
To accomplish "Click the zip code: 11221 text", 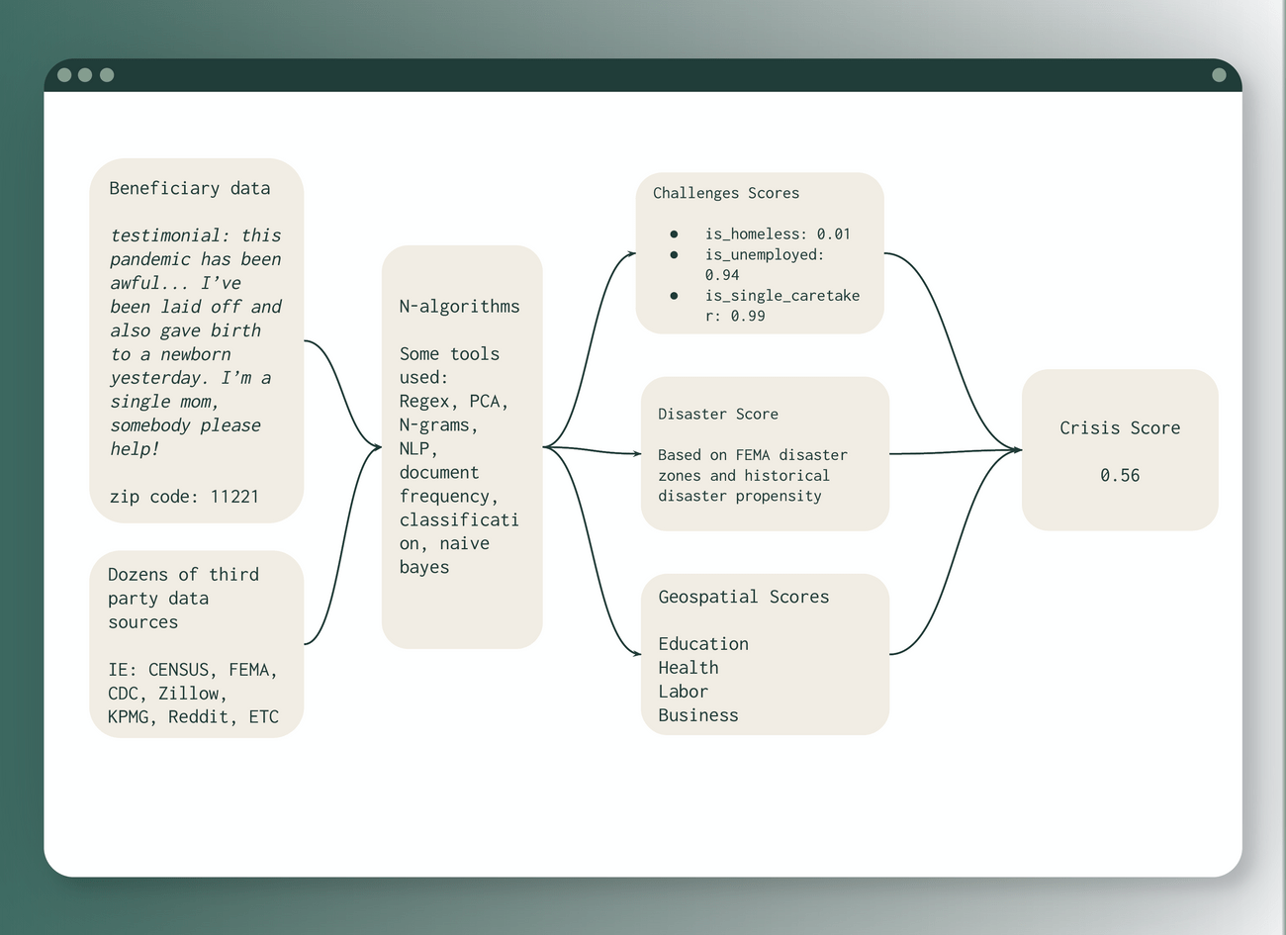I will point(184,497).
